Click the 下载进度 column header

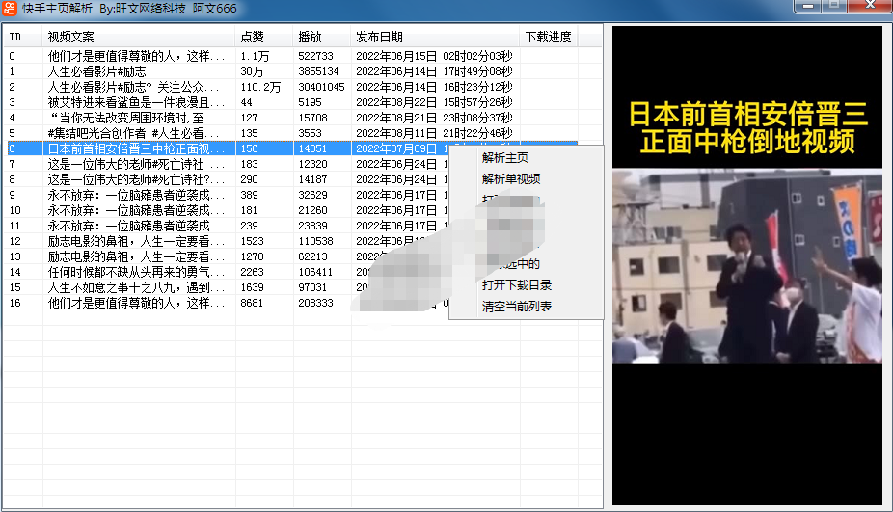(x=548, y=37)
